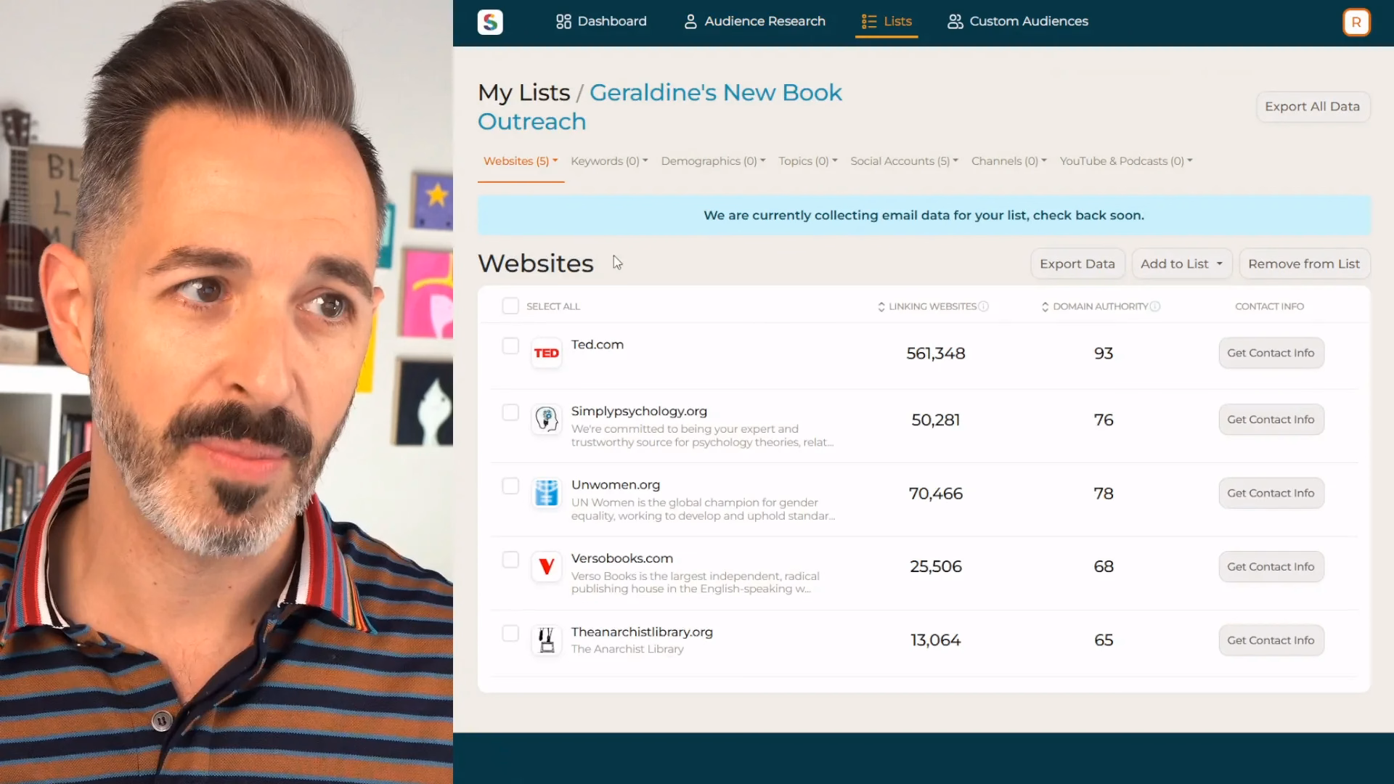Click the Versobooks red V icon

(546, 566)
